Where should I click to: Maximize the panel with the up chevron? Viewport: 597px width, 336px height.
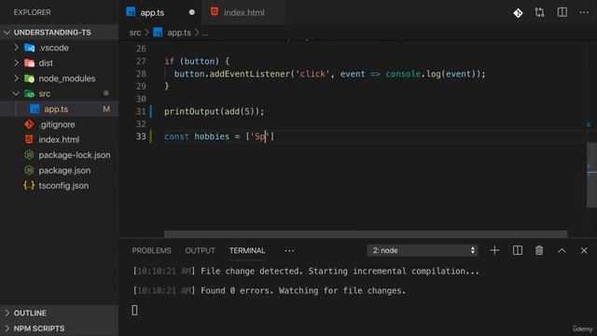[562, 251]
